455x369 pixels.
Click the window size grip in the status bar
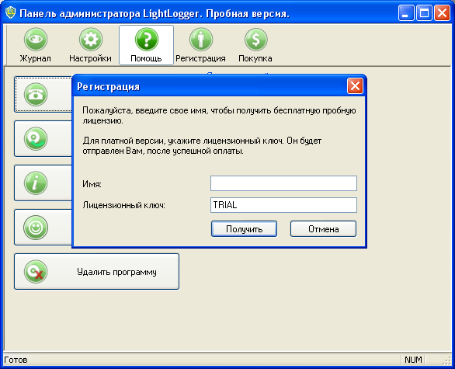point(446,360)
